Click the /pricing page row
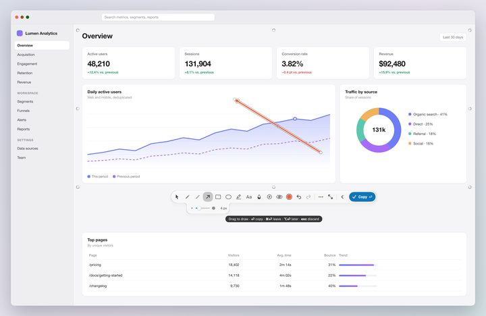Image resolution: width=486 pixels, height=316 pixels. pos(274,265)
